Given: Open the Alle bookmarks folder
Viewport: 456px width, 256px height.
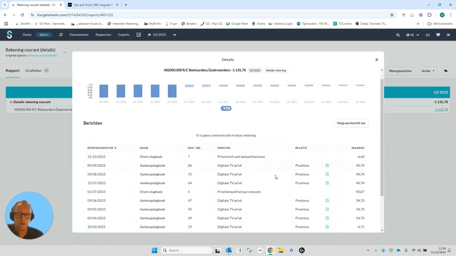Looking at the screenshot, I should coord(440,24).
